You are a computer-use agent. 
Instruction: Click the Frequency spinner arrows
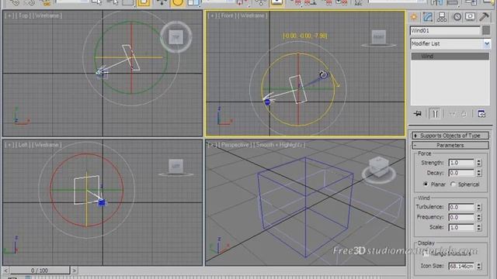(479, 217)
